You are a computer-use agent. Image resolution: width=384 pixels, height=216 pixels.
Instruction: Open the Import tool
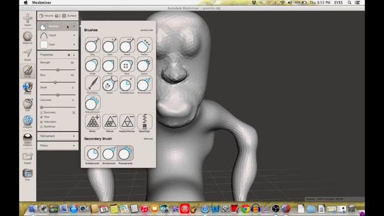(x=28, y=19)
